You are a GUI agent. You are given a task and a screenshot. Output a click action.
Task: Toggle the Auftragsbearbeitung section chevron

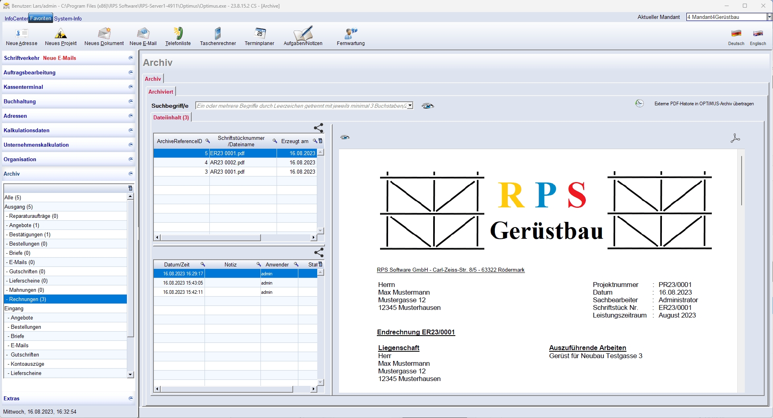(x=130, y=72)
